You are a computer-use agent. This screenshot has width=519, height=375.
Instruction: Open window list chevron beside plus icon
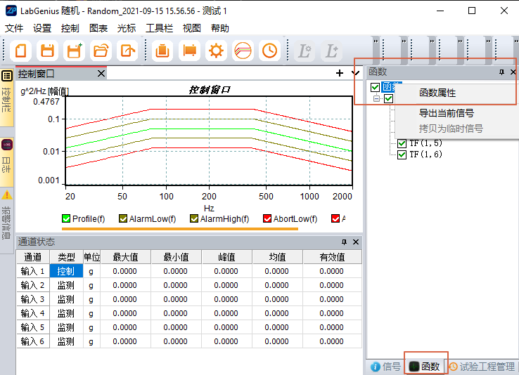click(x=356, y=73)
